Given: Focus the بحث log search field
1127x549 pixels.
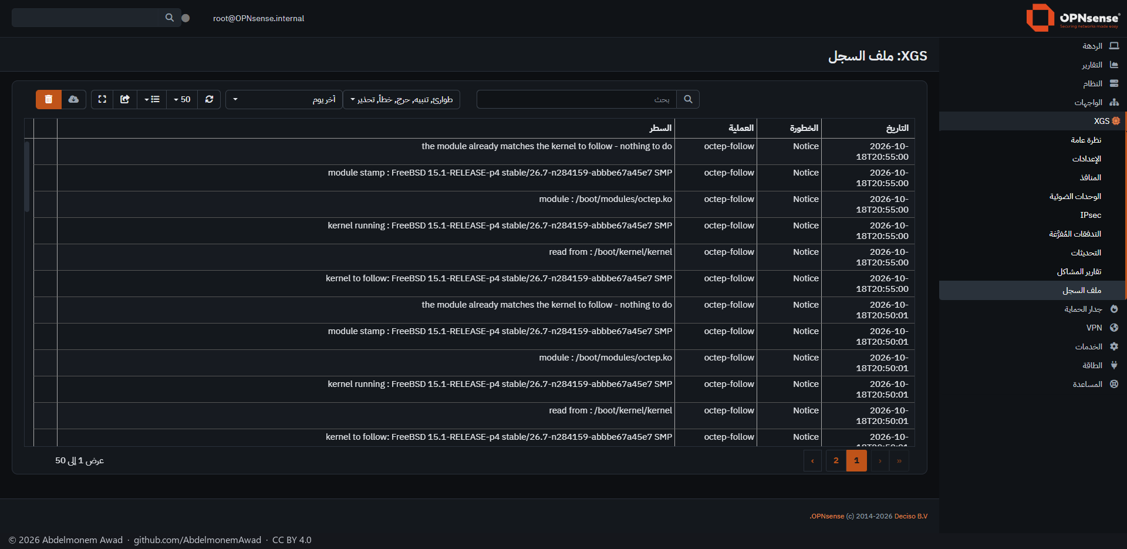Looking at the screenshot, I should tap(576, 99).
